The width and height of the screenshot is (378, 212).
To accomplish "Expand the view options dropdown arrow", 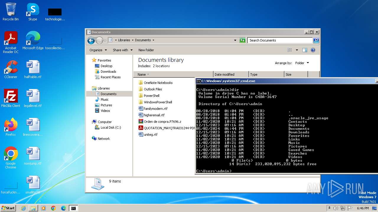I will pos(297,50).
